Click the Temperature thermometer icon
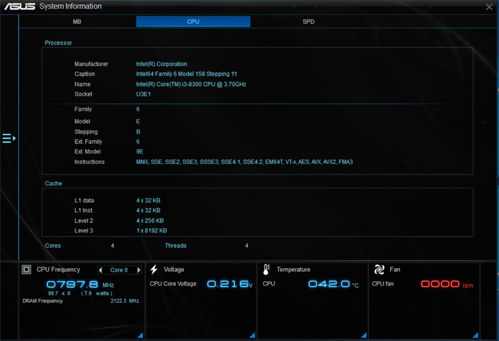Screen dimensions: 499x341 pos(266,269)
